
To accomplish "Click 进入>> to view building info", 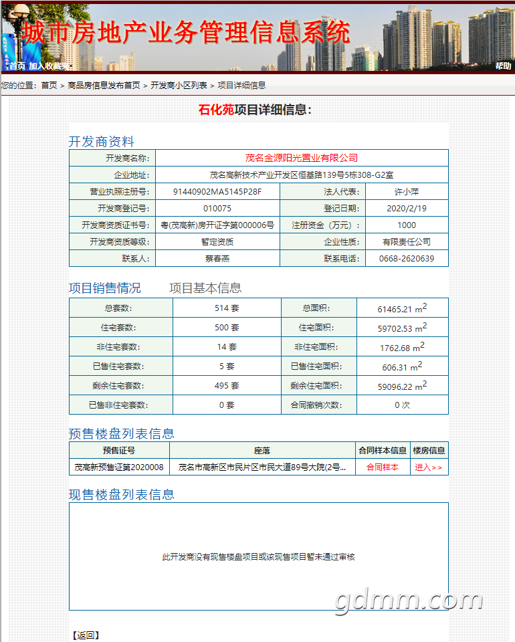I will tap(429, 467).
